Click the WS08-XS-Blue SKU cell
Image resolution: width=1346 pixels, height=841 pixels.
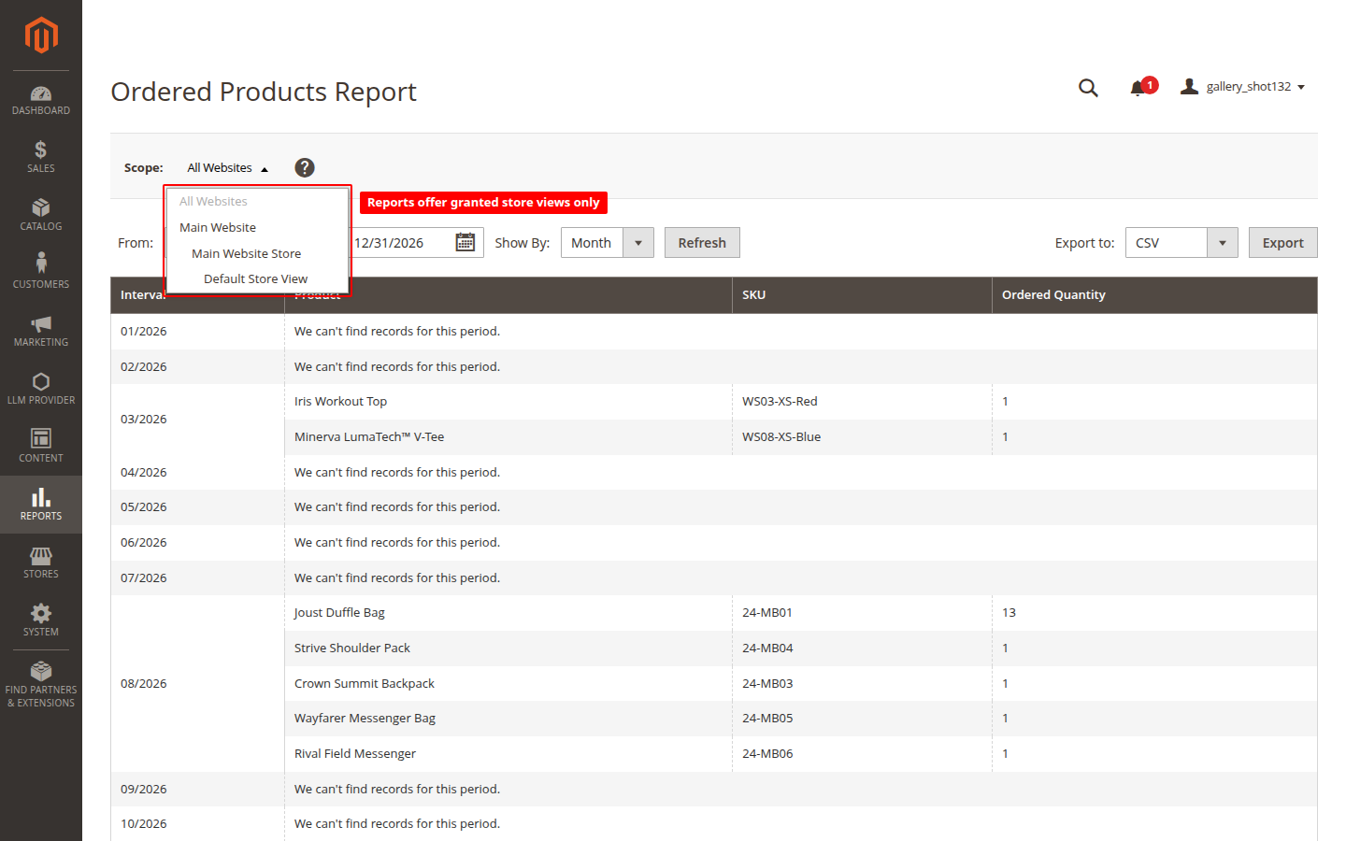coord(862,437)
